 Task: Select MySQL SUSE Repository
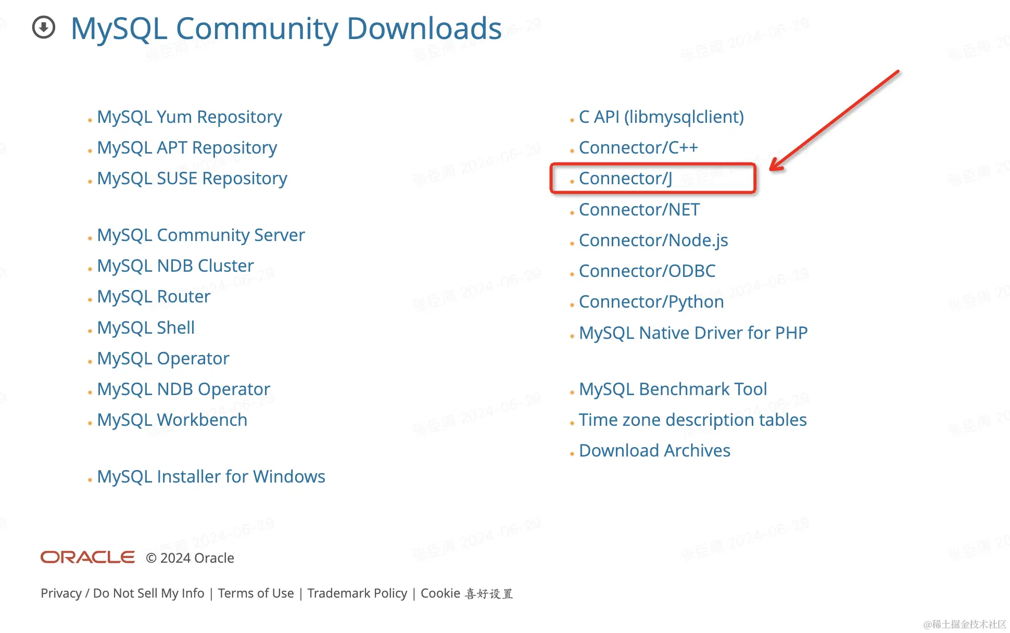click(192, 179)
